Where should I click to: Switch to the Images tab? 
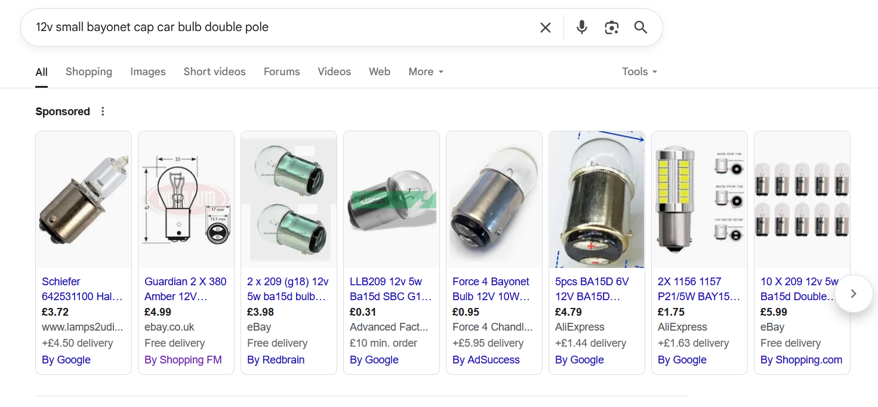tap(148, 72)
